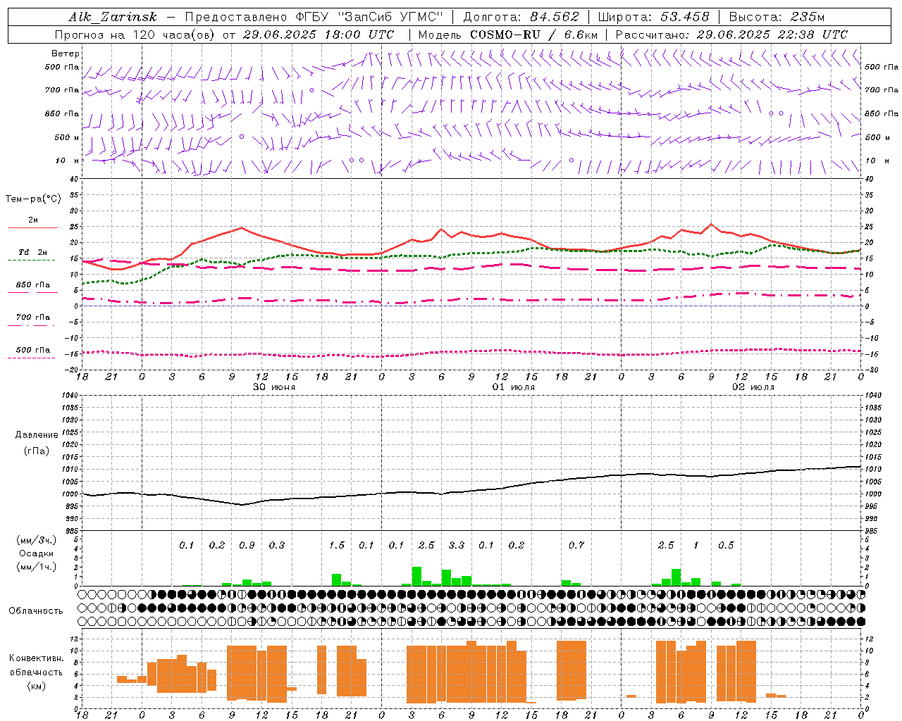Screen dimensions: 902x721
Task: Click the 10 м label on wind panel left axis
Action: pos(68,161)
